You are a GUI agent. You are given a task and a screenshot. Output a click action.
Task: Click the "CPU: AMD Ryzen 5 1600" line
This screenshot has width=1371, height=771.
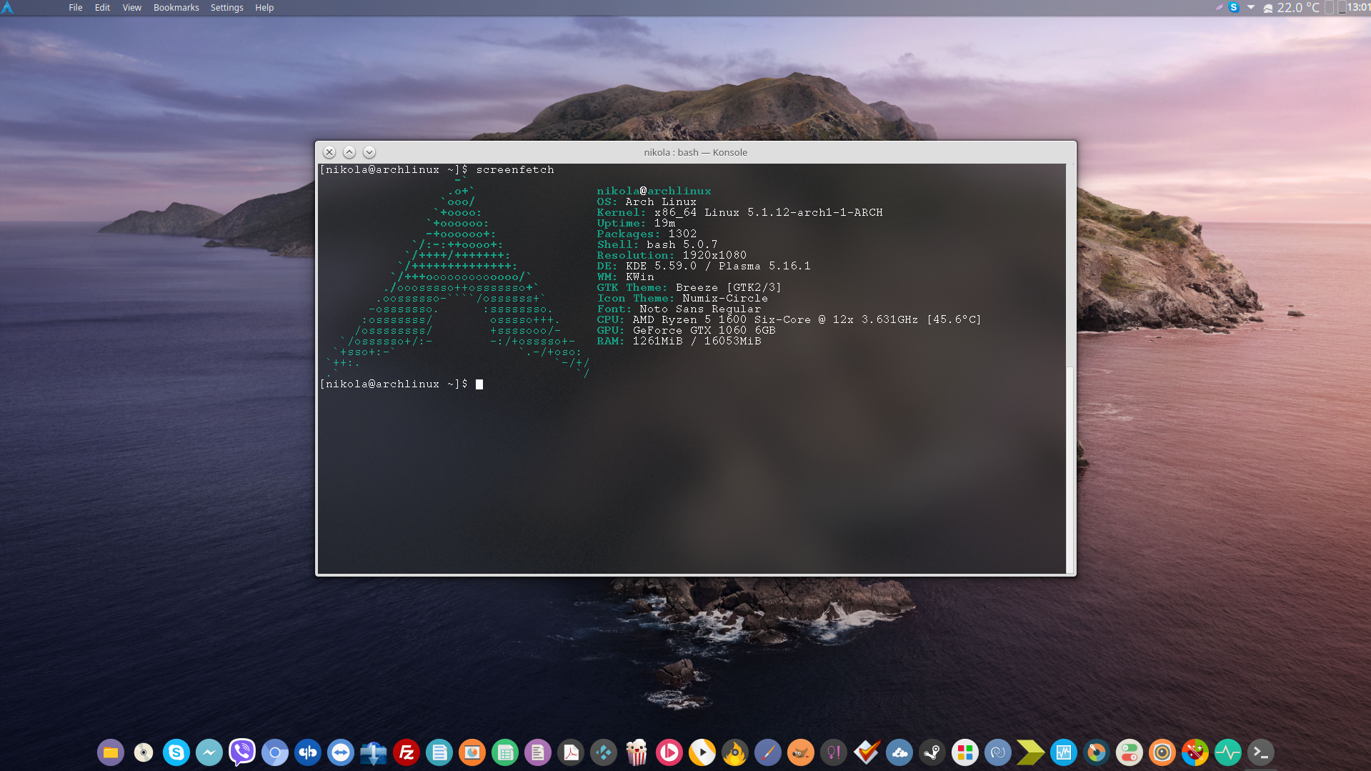pos(789,319)
